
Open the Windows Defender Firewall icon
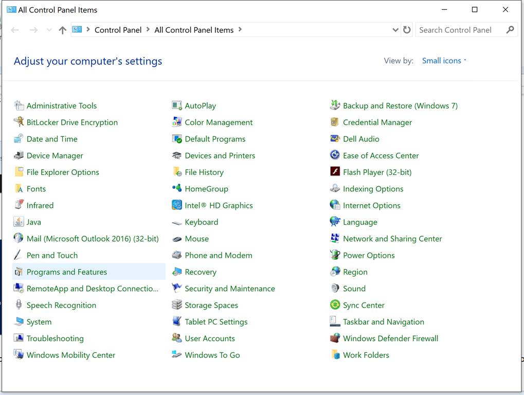point(335,338)
